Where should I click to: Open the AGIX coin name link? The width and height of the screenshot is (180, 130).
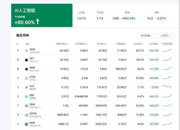(x=32, y=49)
